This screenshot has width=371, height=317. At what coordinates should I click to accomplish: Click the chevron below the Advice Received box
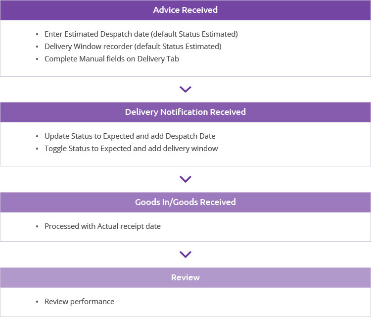coord(185,89)
